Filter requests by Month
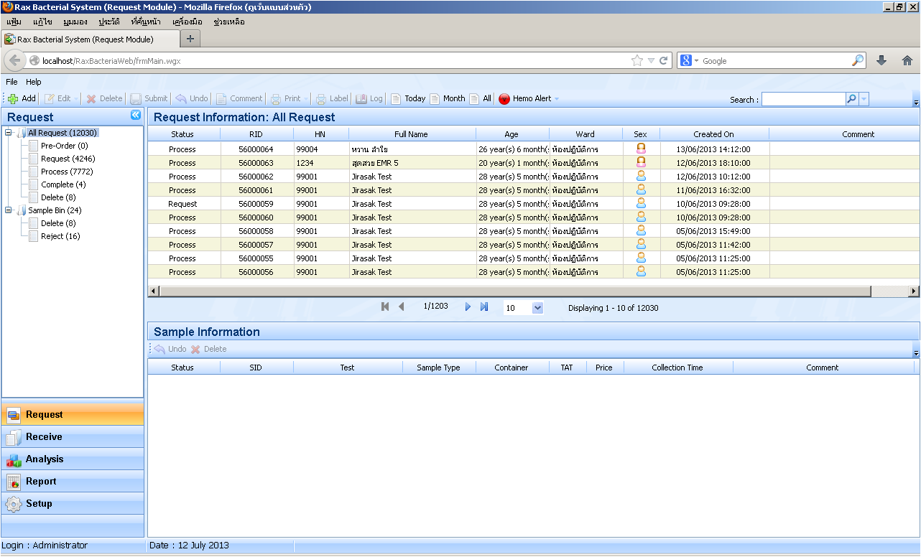The image size is (921, 557). (448, 99)
